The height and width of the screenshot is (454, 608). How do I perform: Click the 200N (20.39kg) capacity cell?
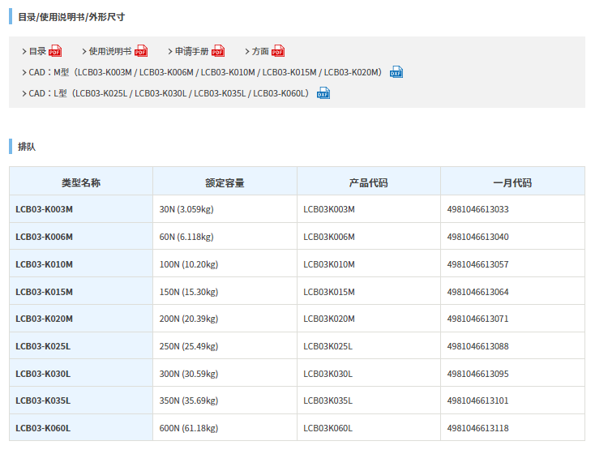pyautogui.click(x=225, y=319)
